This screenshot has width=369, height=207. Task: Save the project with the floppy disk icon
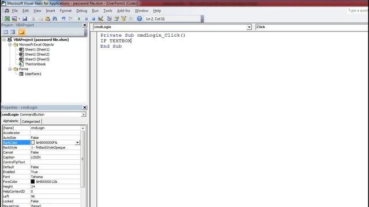click(25, 19)
